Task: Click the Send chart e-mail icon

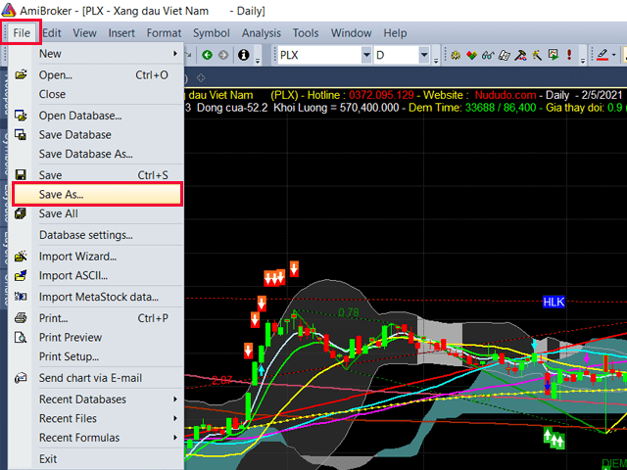Action: click(x=21, y=378)
